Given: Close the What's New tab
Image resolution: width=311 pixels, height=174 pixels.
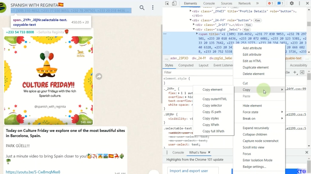Looking at the screenshot, I should pyautogui.click(x=209, y=152).
